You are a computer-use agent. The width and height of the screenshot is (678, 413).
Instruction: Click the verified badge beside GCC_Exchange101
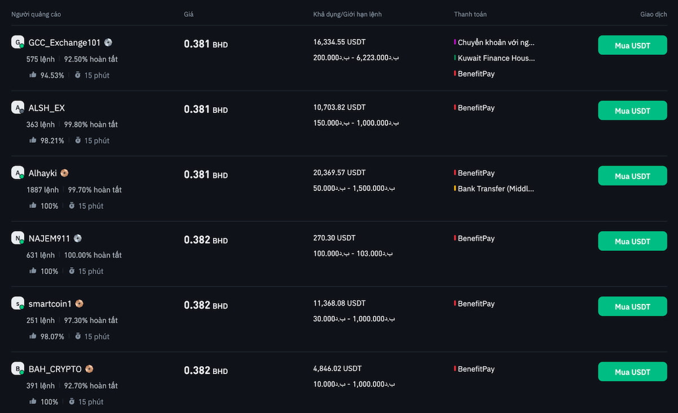click(x=108, y=42)
